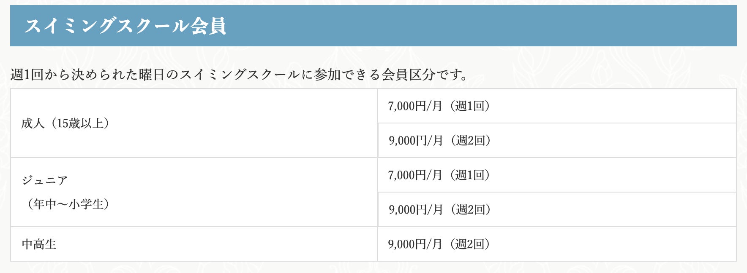Image resolution: width=747 pixels, height=273 pixels.
Task: Select junior 9,000円/月 price
Action: (416, 209)
